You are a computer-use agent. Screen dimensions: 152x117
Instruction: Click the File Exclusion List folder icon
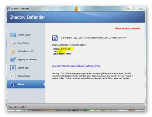(x=13, y=51)
